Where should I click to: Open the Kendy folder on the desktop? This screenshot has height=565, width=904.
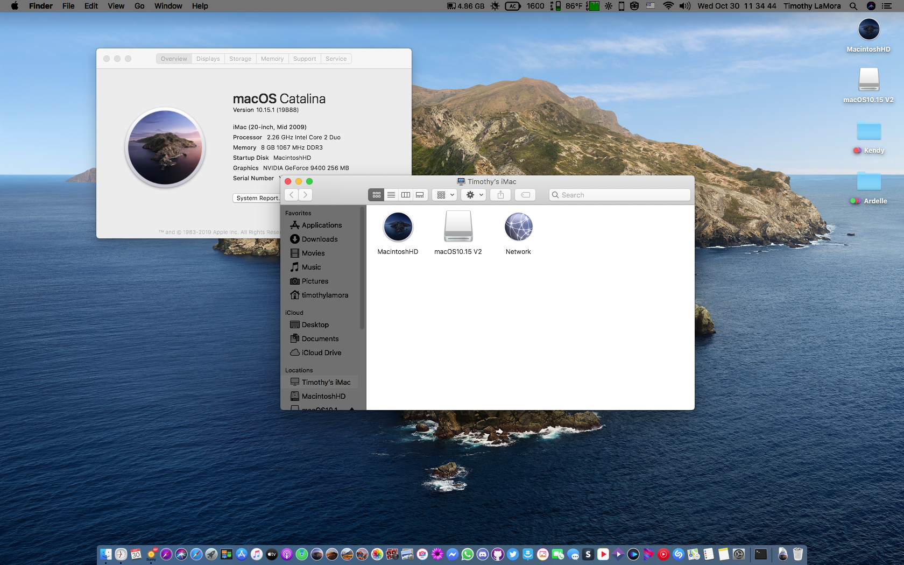pos(868,132)
